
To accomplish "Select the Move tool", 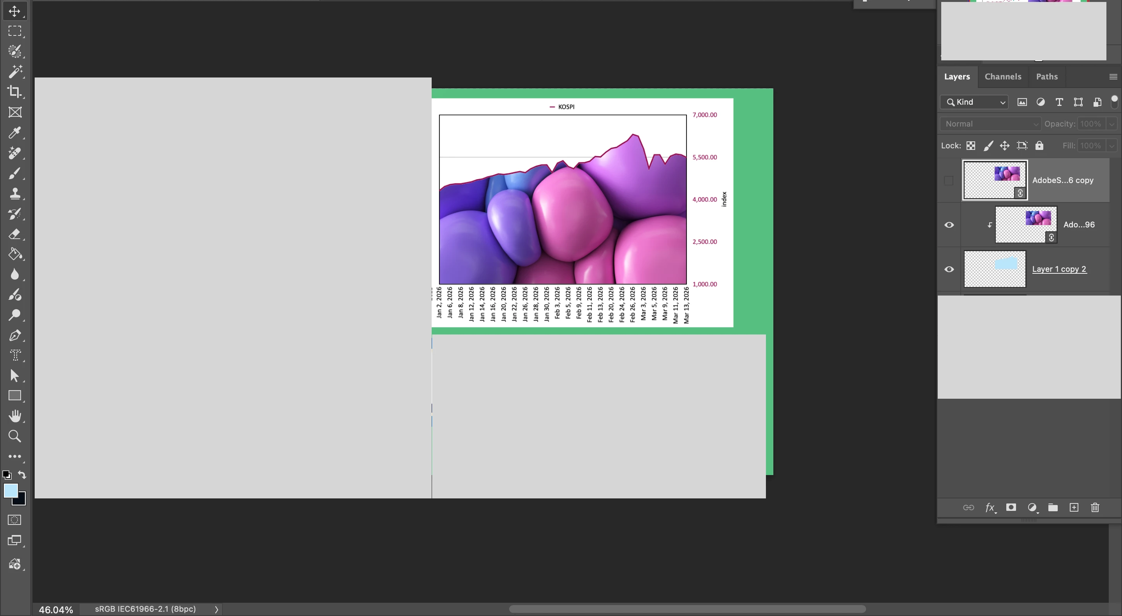I will 15,11.
